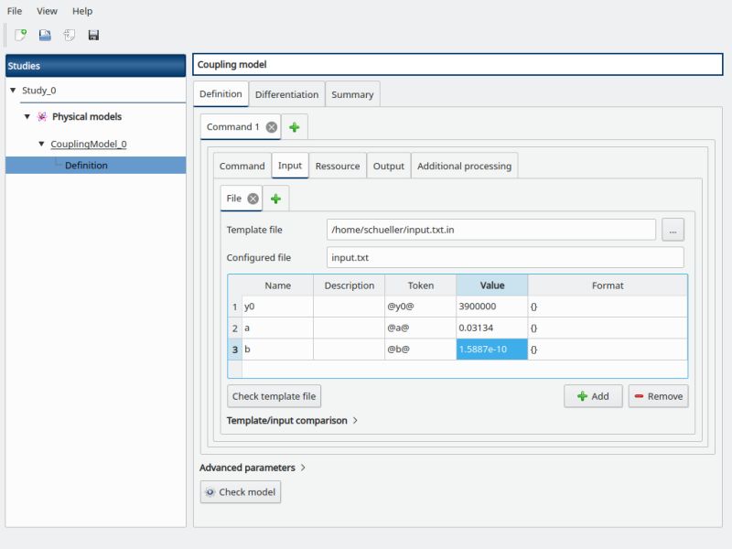Import a Python script using the toolbar icon

pos(67,35)
